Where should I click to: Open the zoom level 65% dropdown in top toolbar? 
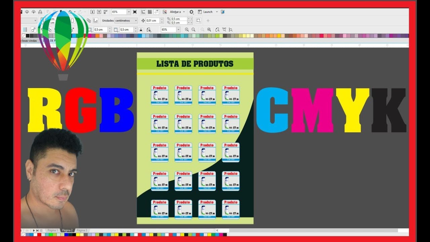pos(129,12)
